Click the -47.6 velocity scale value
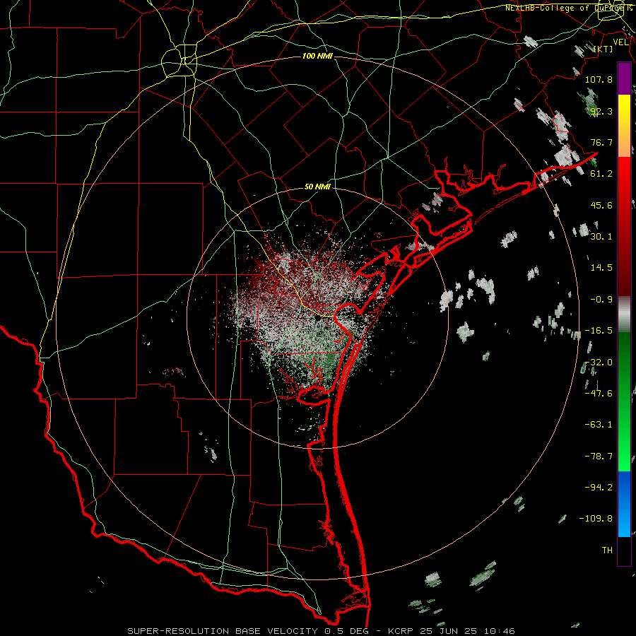This screenshot has height=636, width=636. point(599,394)
